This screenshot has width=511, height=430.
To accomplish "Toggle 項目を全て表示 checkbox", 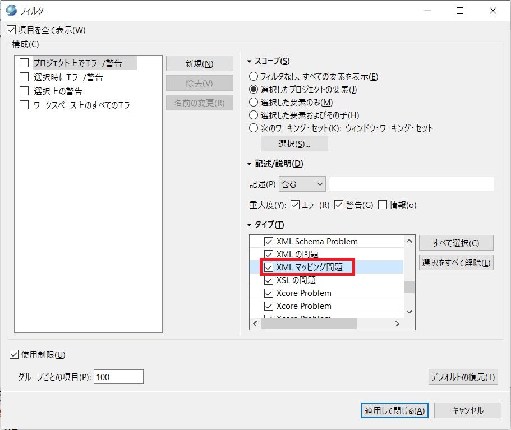I will point(11,30).
